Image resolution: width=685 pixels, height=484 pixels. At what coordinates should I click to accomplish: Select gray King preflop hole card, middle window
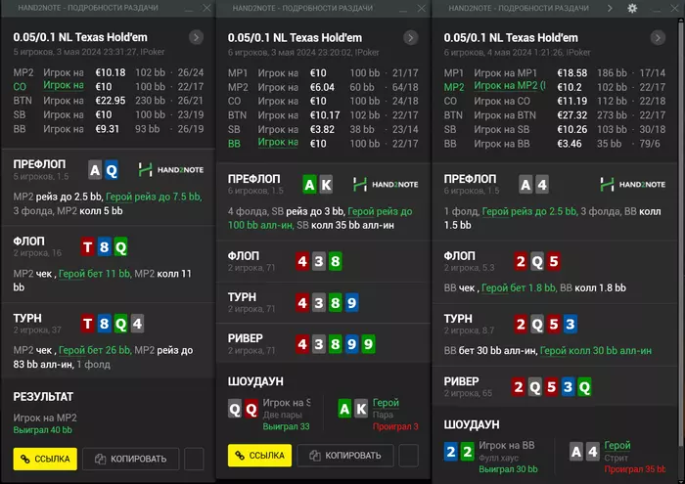point(326,185)
